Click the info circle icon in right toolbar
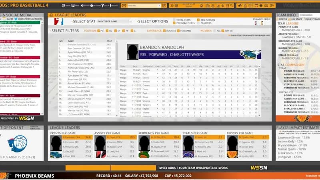 [x=261, y=6]
